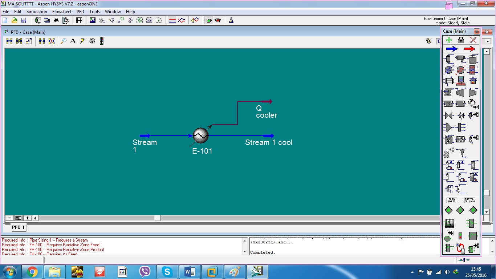Select the blue Material Stream icon in palette
Viewport: 496px width, 279px height.
pos(451,49)
